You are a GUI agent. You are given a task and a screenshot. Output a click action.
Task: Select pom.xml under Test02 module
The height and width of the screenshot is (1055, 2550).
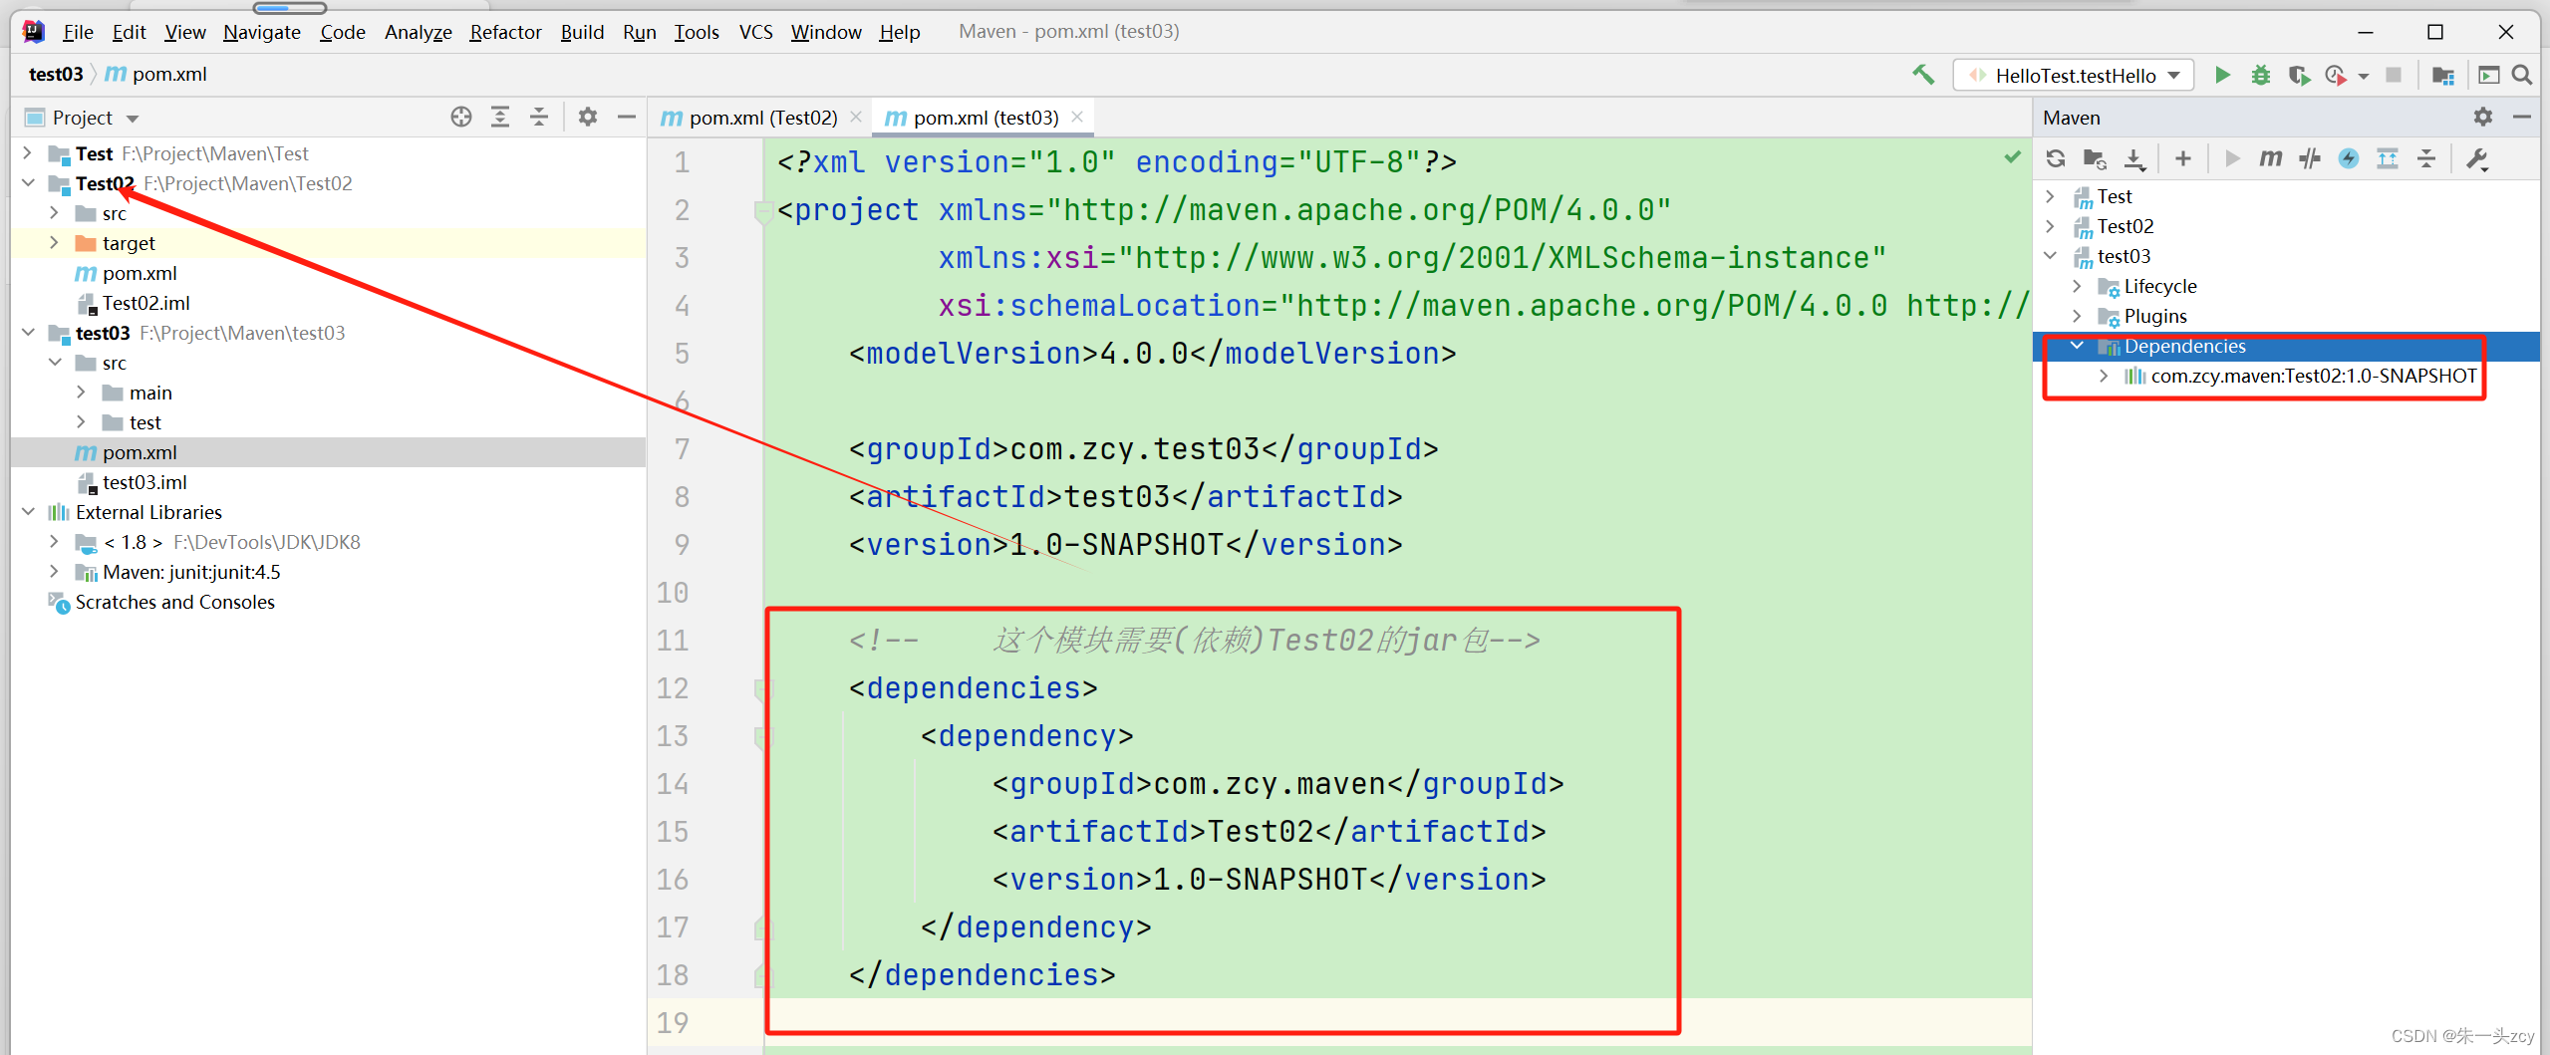[x=140, y=273]
